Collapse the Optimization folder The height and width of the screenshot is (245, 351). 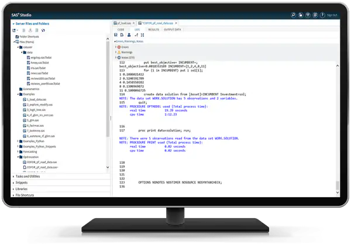click(x=18, y=157)
